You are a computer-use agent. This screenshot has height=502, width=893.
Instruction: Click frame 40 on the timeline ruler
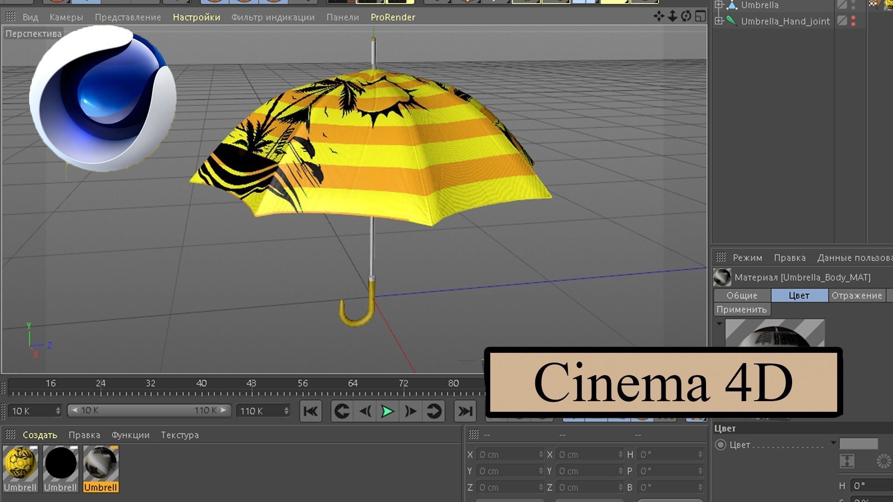click(201, 383)
